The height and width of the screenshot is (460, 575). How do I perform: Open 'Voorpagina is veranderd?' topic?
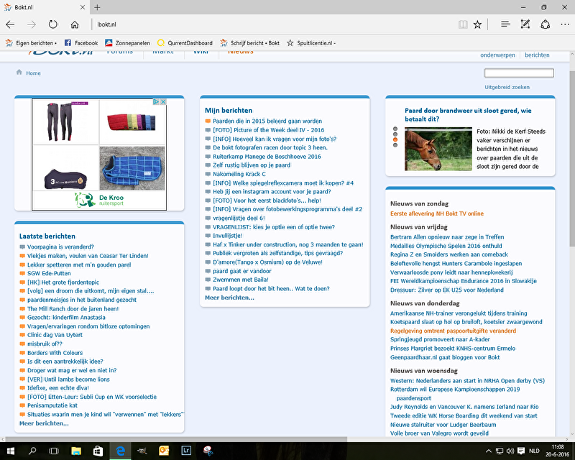(60, 247)
